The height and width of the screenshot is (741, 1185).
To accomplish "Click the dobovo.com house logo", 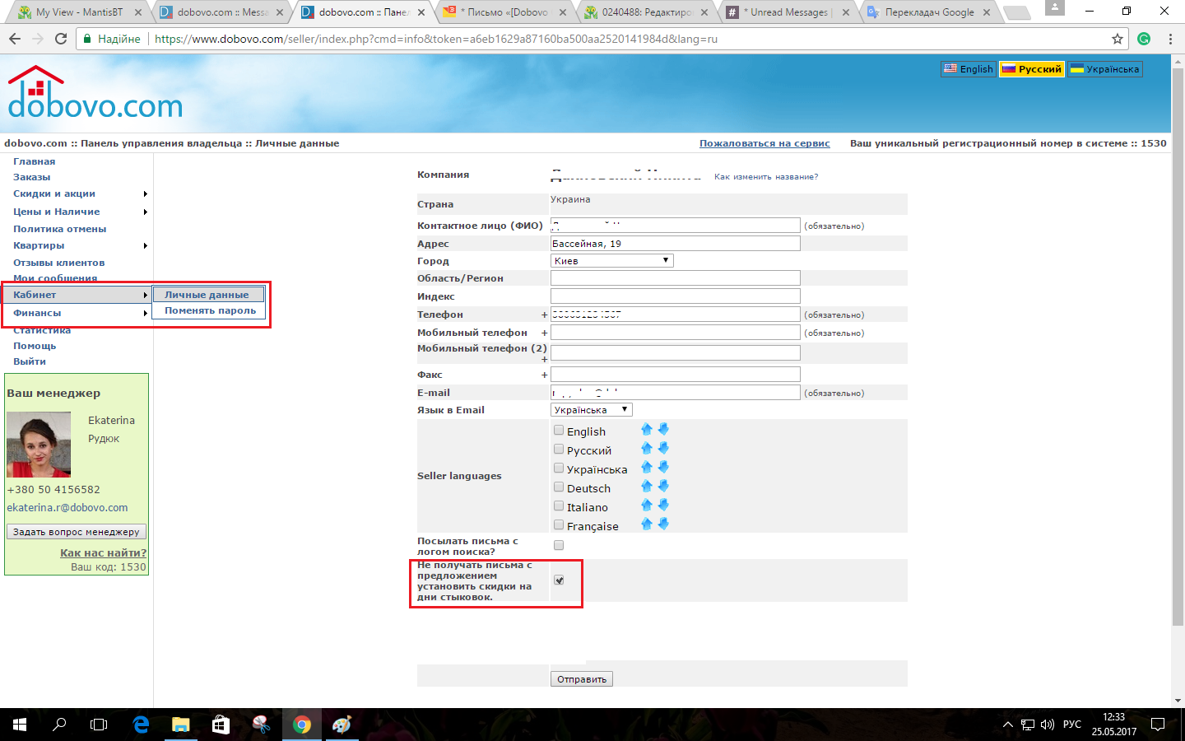I will (x=95, y=92).
